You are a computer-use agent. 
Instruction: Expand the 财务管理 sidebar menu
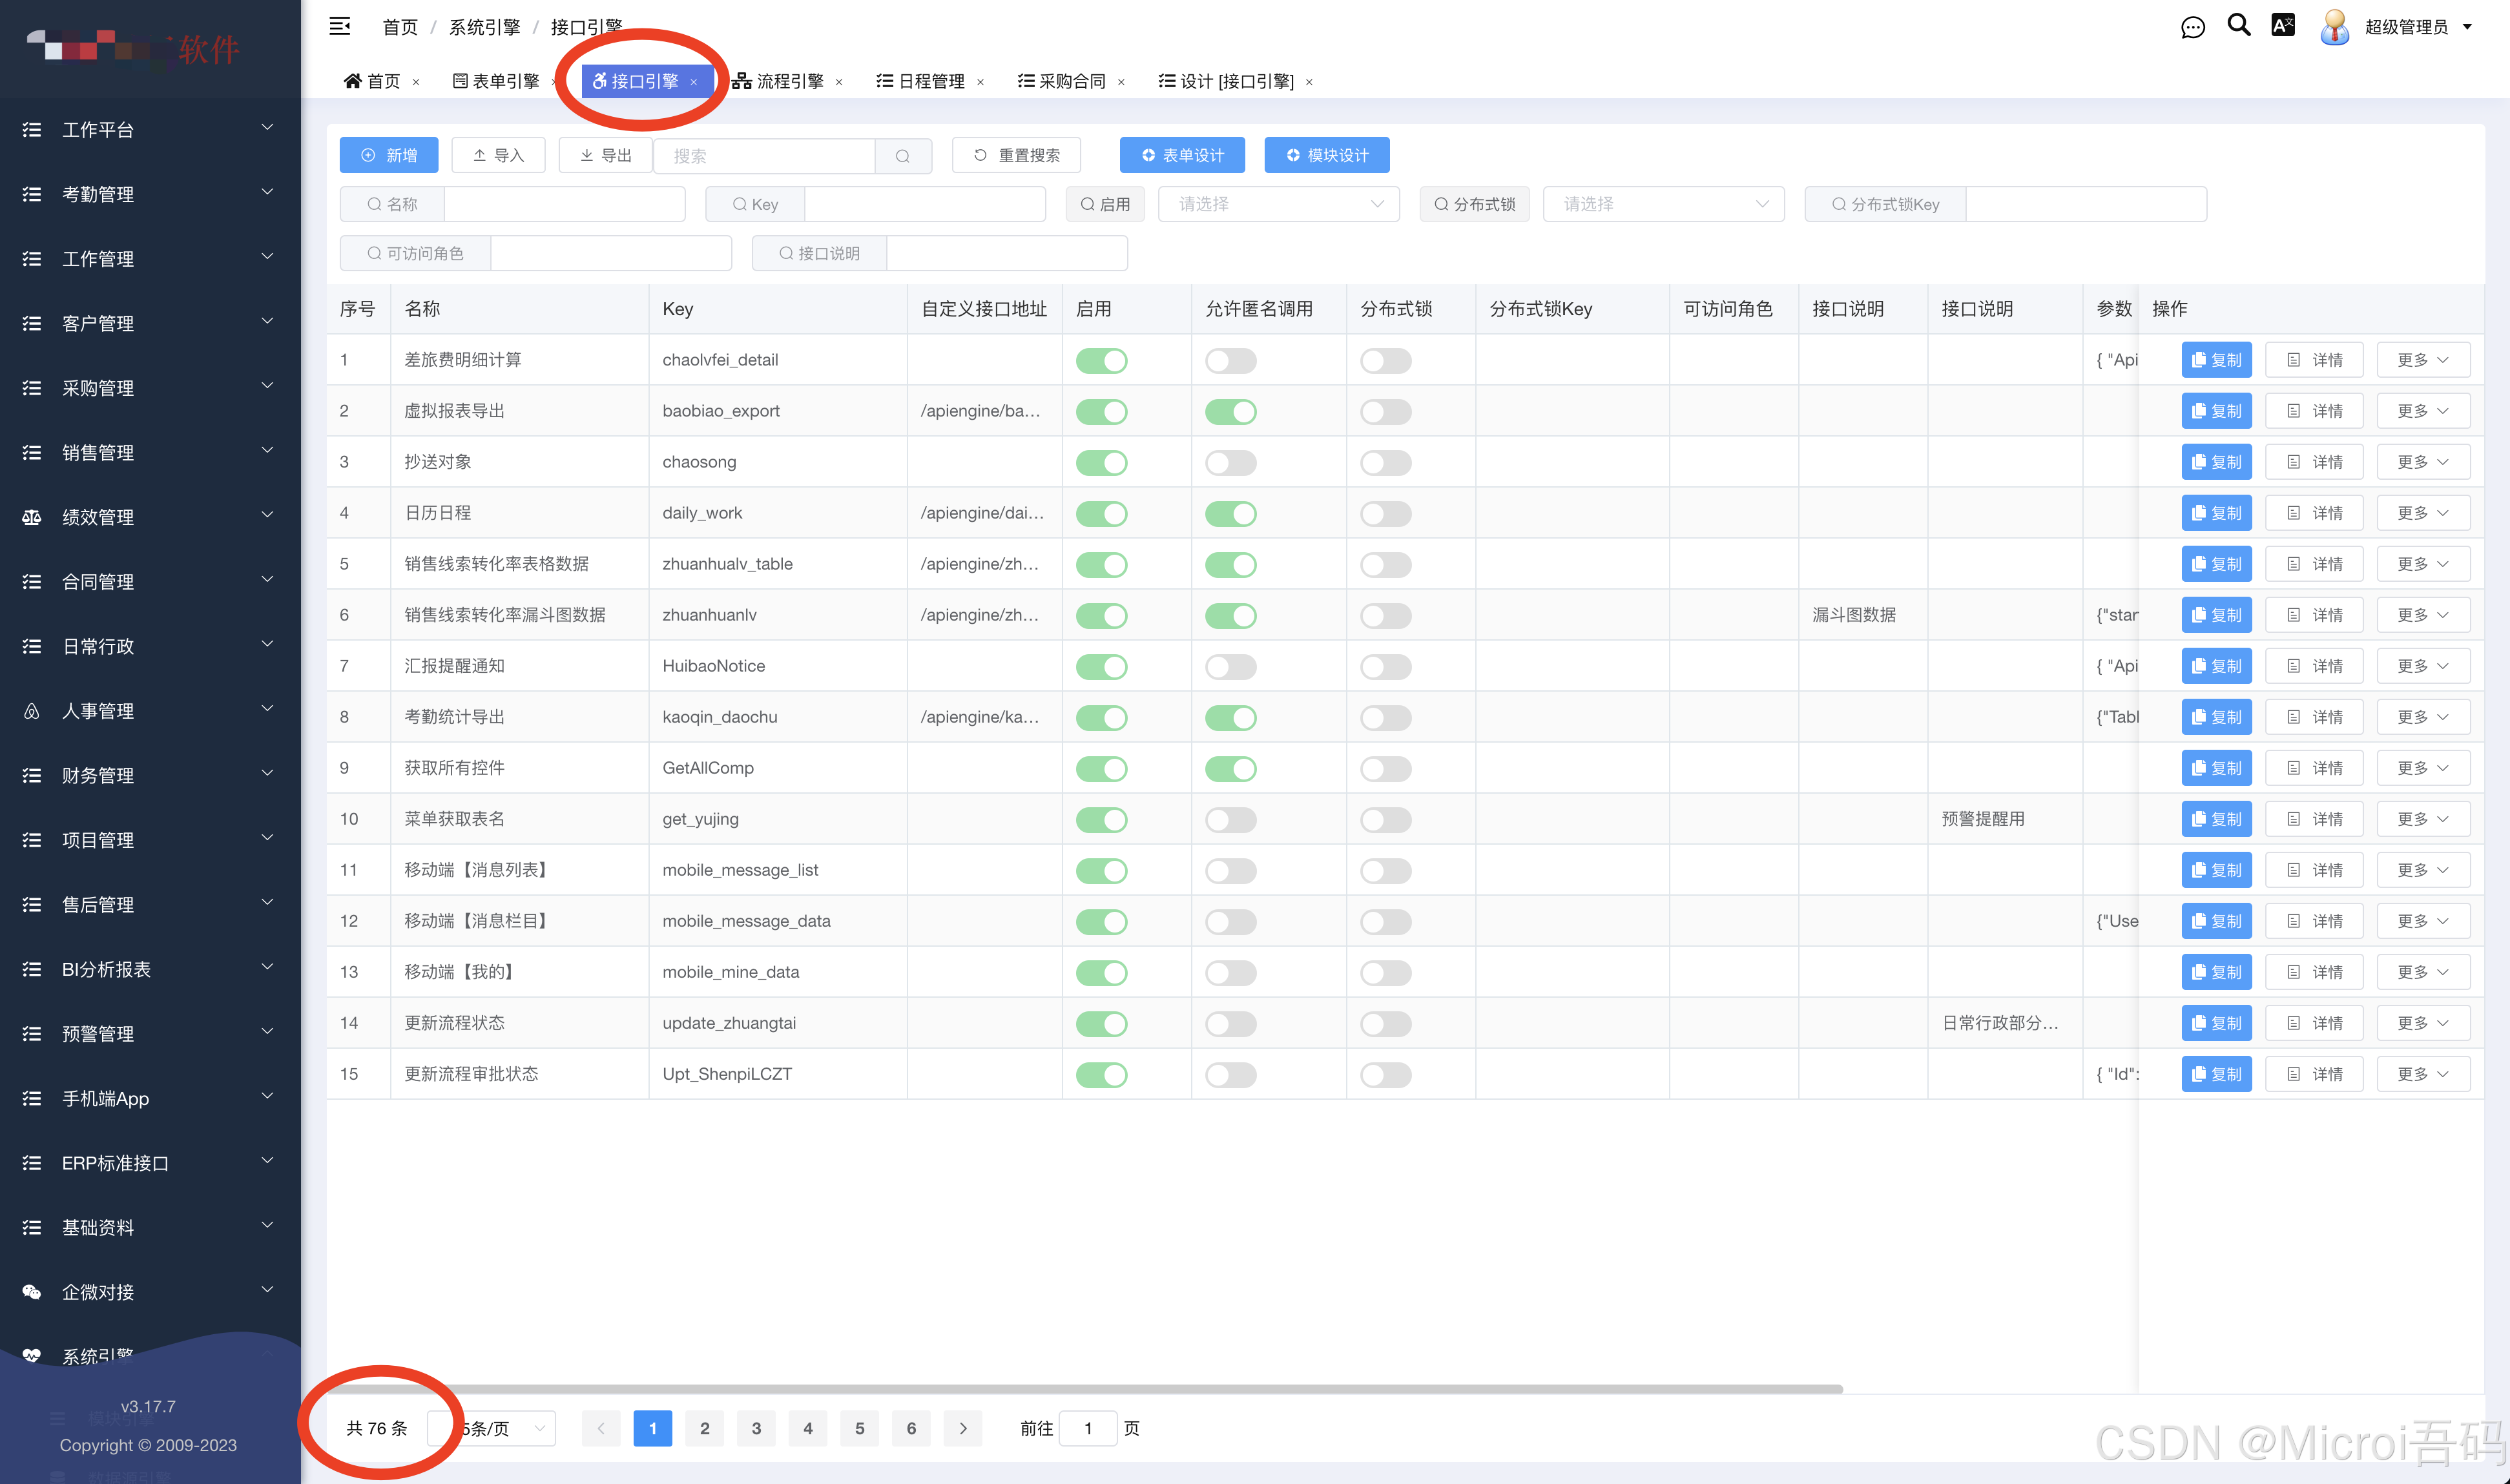[150, 776]
